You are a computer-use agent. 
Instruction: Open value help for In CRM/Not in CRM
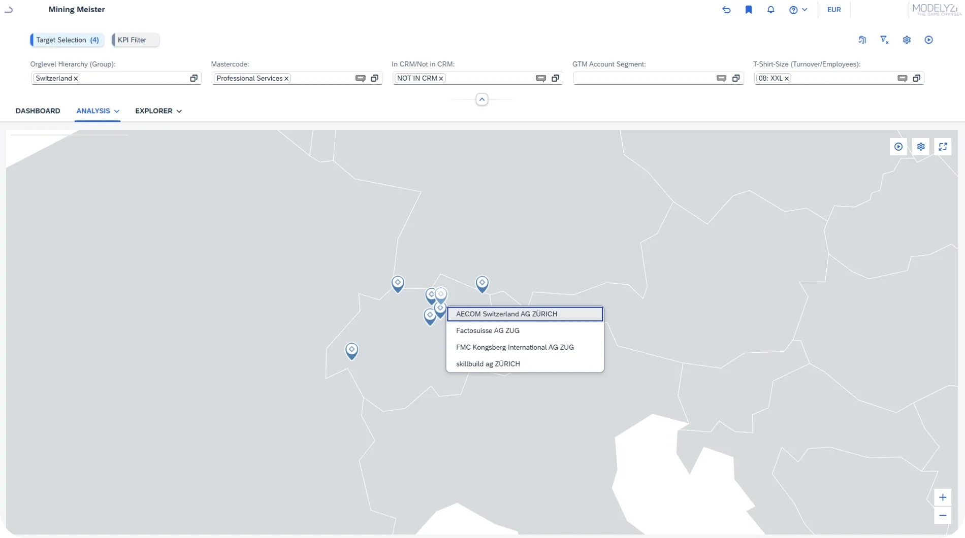pyautogui.click(x=555, y=78)
